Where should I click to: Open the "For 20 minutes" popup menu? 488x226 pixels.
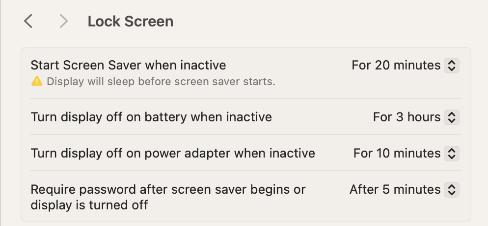click(x=396, y=65)
